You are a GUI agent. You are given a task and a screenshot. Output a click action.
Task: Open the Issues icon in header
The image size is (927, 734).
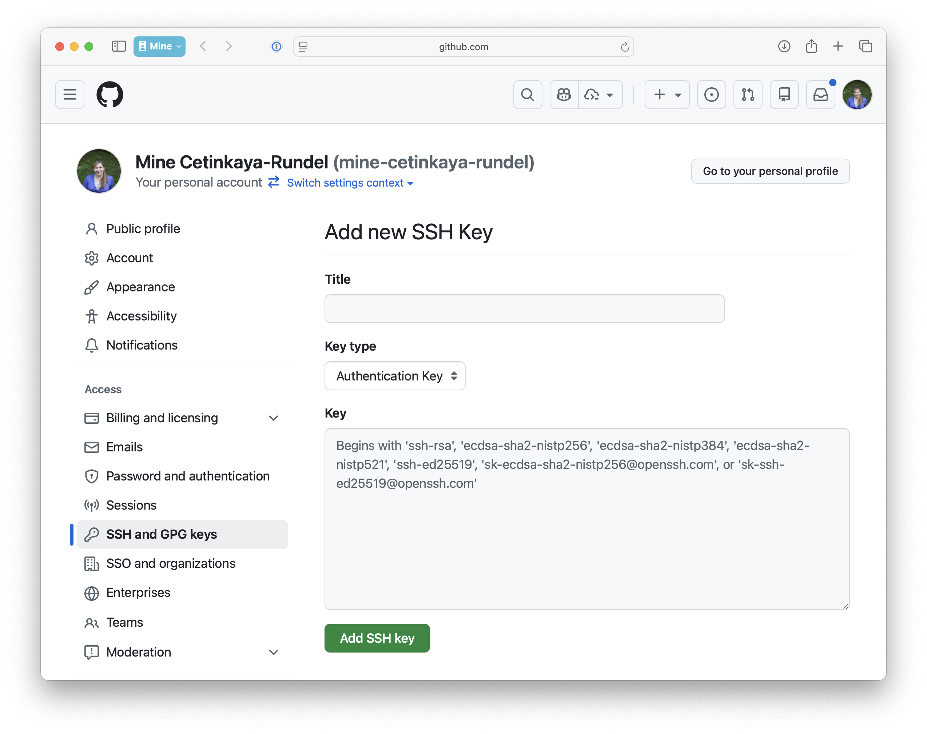coord(711,95)
